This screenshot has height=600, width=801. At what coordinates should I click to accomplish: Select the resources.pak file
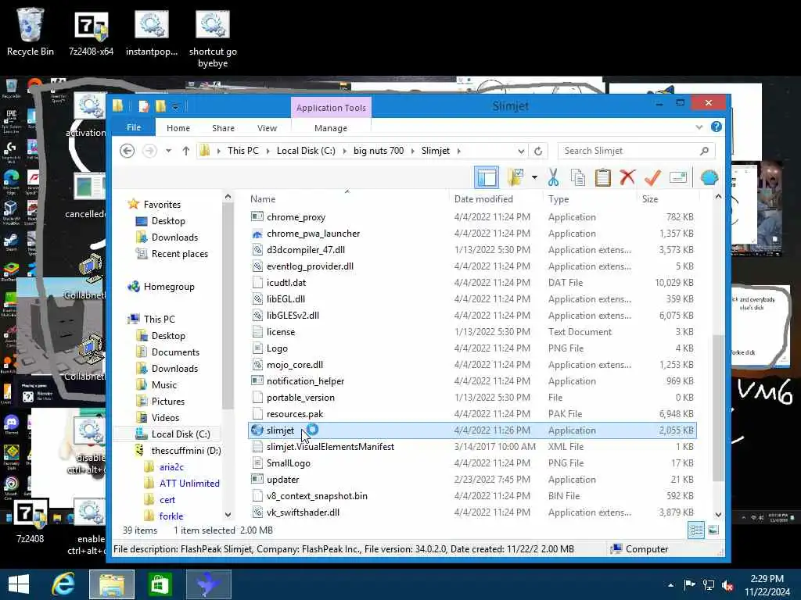click(x=295, y=414)
